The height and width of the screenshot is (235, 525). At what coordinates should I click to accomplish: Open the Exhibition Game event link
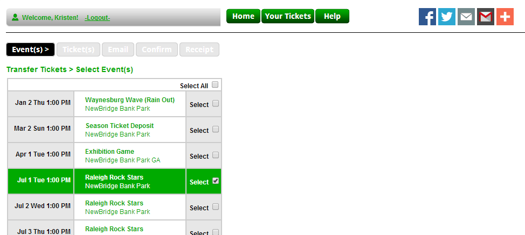pyautogui.click(x=109, y=152)
